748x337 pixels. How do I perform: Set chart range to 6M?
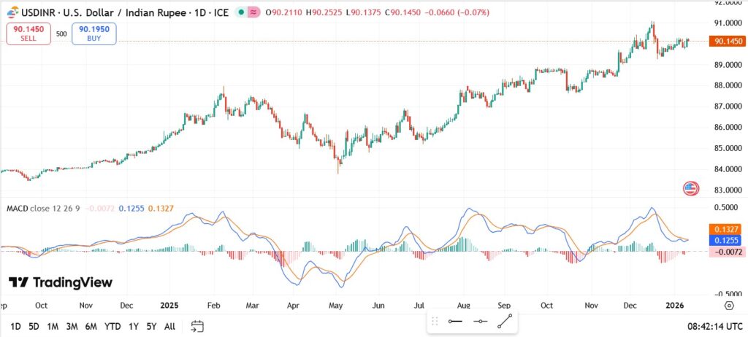tap(91, 326)
